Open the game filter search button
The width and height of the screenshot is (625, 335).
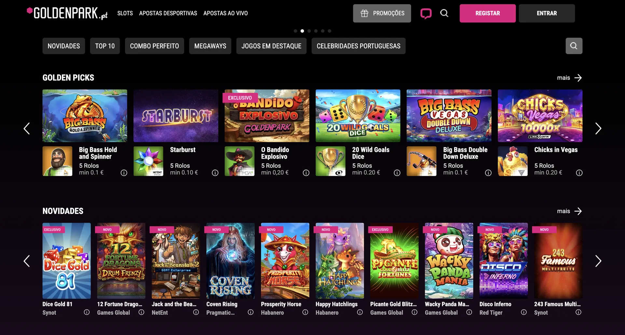pos(574,46)
